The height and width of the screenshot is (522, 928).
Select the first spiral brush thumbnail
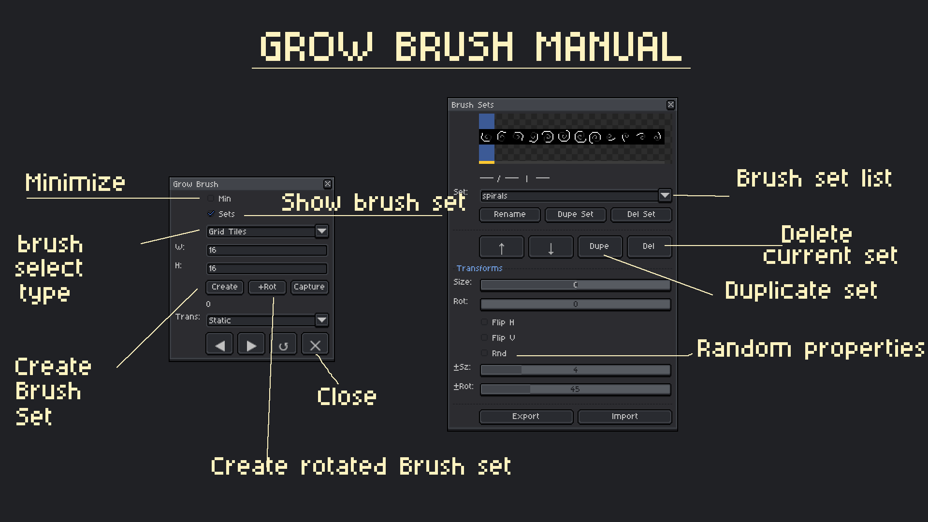486,137
